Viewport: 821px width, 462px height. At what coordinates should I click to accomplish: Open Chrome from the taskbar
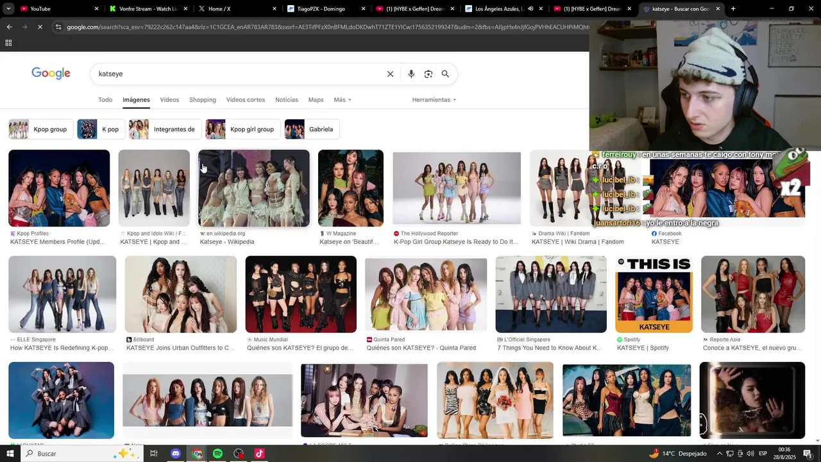click(197, 454)
